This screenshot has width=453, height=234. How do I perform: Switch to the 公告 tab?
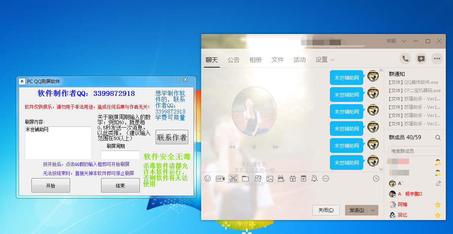[x=233, y=60]
